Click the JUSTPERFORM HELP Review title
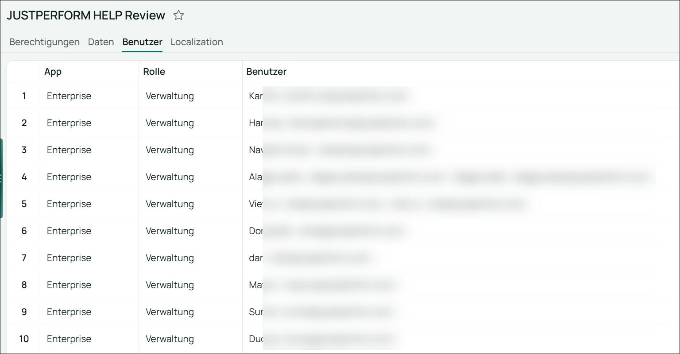The width and height of the screenshot is (680, 354). click(x=86, y=15)
